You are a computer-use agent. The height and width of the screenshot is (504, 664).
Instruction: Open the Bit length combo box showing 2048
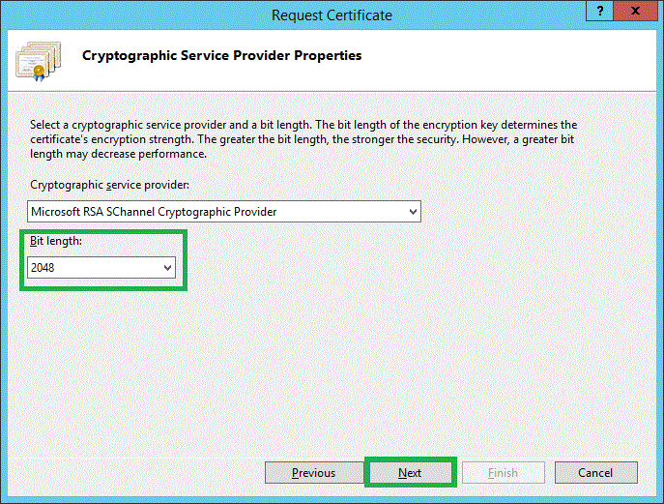[101, 267]
